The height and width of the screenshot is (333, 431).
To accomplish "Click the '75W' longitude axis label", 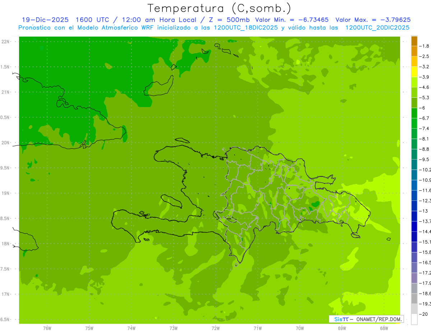I will tap(89, 328).
